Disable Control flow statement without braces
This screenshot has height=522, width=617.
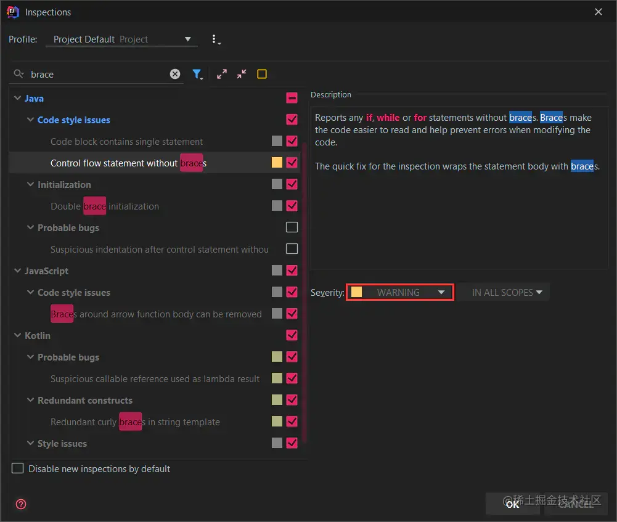(292, 163)
